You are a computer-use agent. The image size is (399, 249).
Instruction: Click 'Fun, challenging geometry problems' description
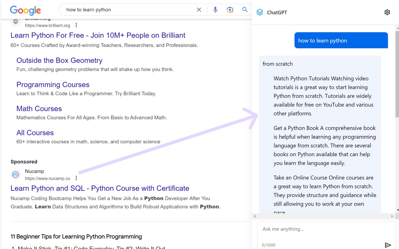point(95,69)
